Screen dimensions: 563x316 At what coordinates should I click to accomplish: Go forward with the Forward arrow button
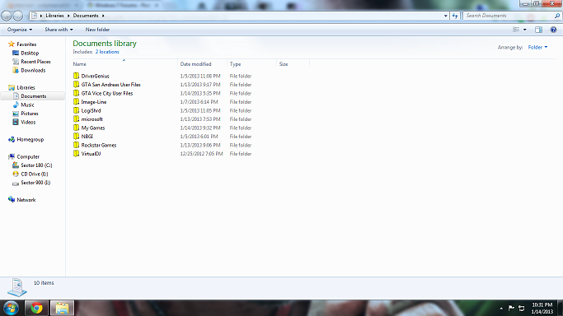[17, 16]
